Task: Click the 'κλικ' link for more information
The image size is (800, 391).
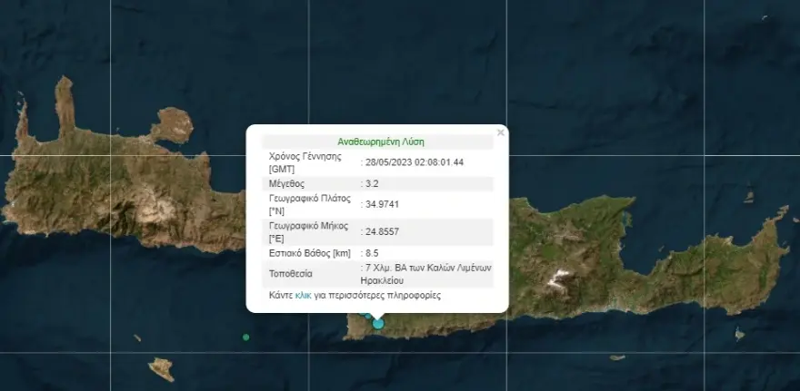Action: pyautogui.click(x=304, y=296)
